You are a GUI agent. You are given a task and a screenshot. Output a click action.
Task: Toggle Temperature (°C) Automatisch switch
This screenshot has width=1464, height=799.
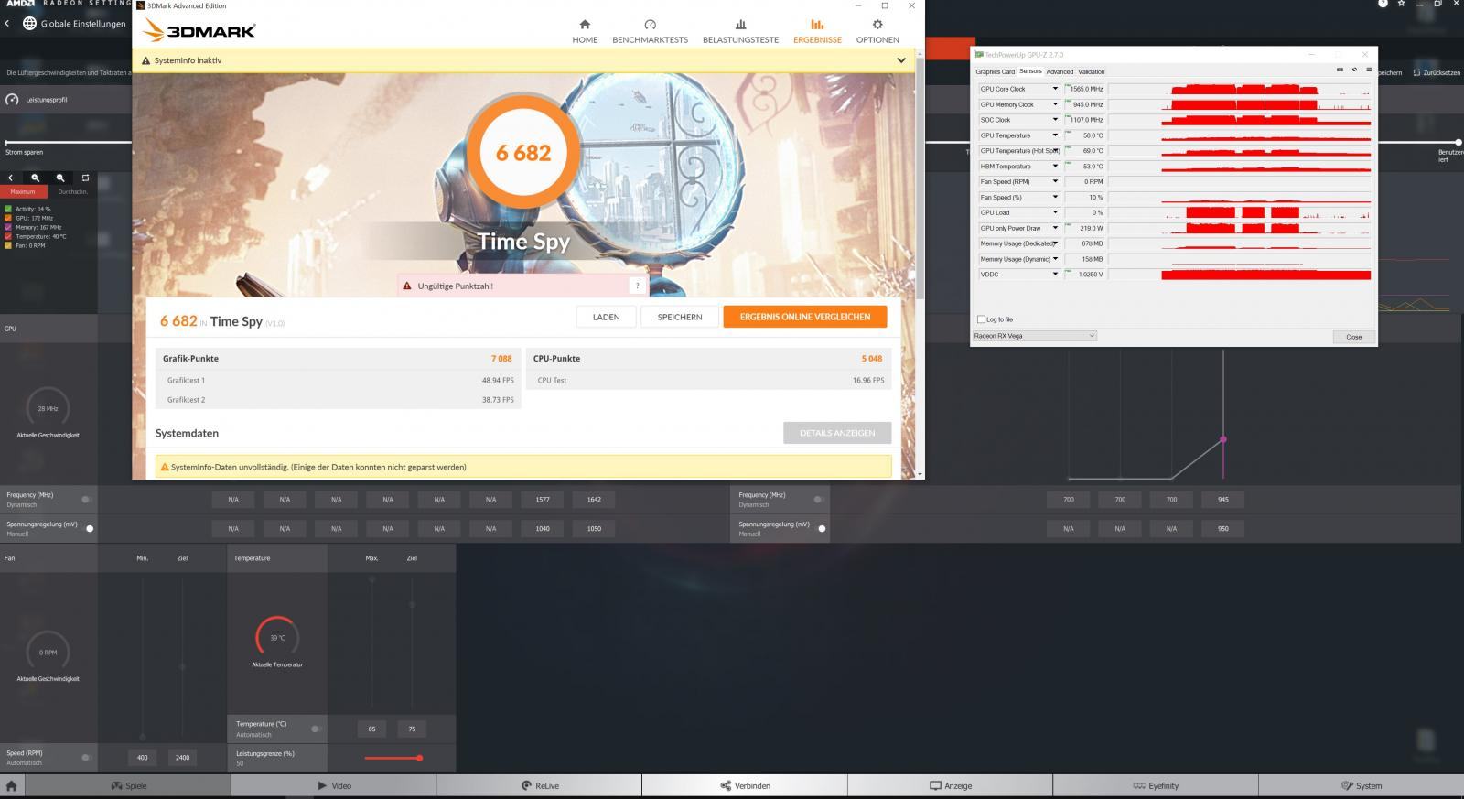pyautogui.click(x=316, y=729)
